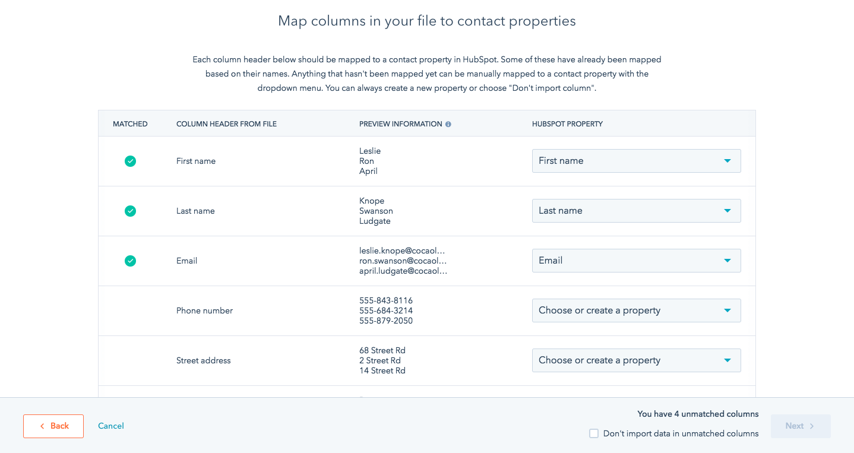
Task: Enable "Don't import data in unmatched columns"
Action: (593, 433)
